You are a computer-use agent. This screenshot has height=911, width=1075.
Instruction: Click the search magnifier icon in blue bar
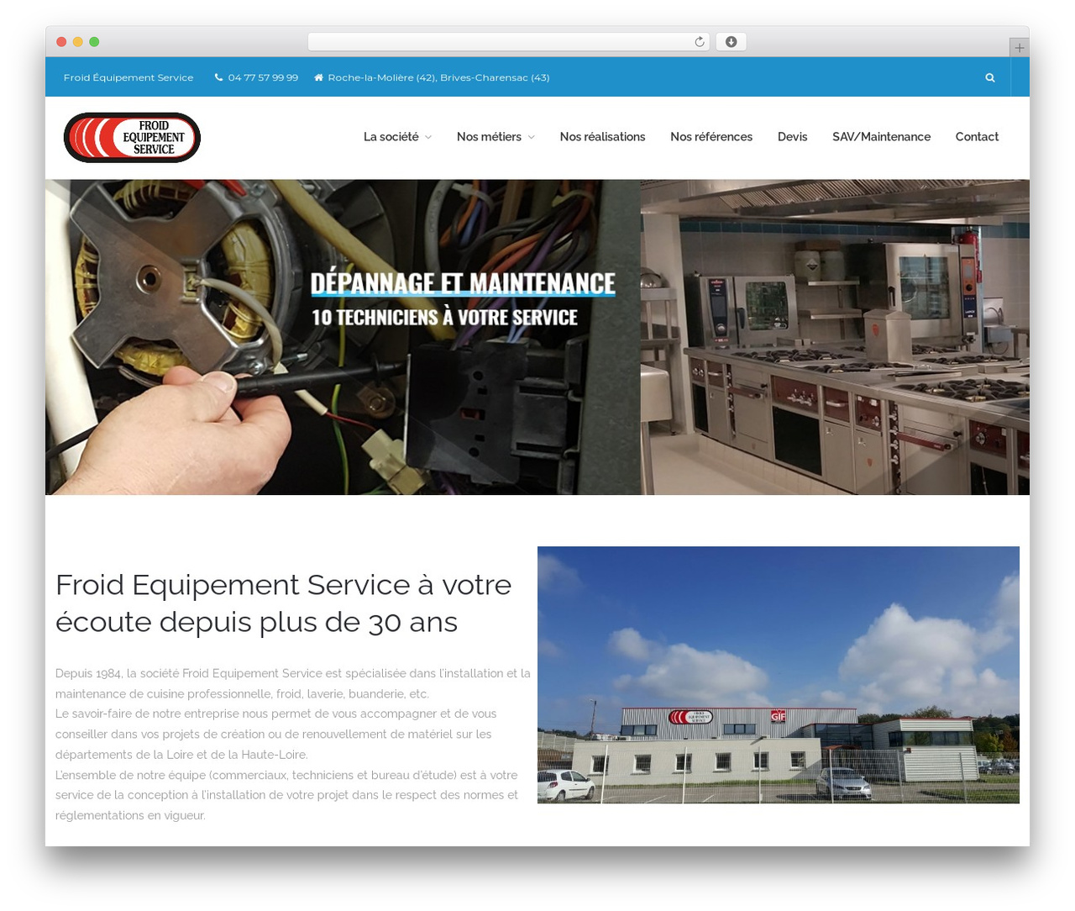990,77
